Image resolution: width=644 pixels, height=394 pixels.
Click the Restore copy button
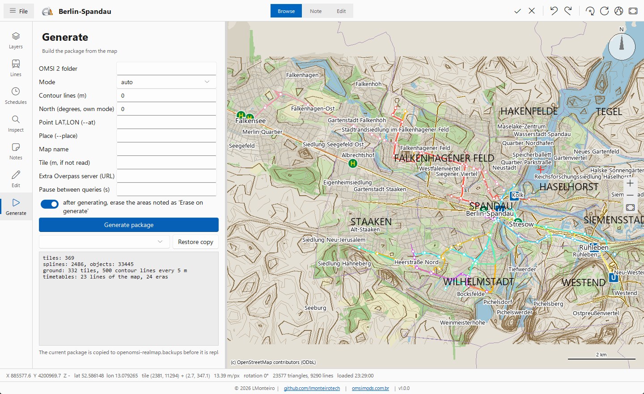pos(195,242)
